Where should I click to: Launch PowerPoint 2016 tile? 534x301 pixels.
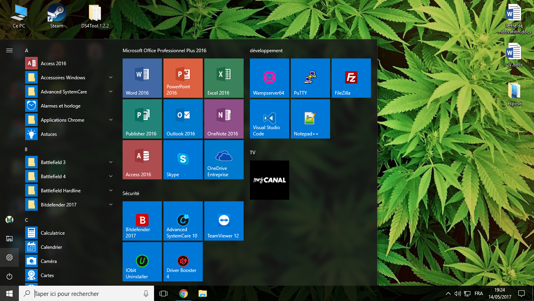[183, 78]
